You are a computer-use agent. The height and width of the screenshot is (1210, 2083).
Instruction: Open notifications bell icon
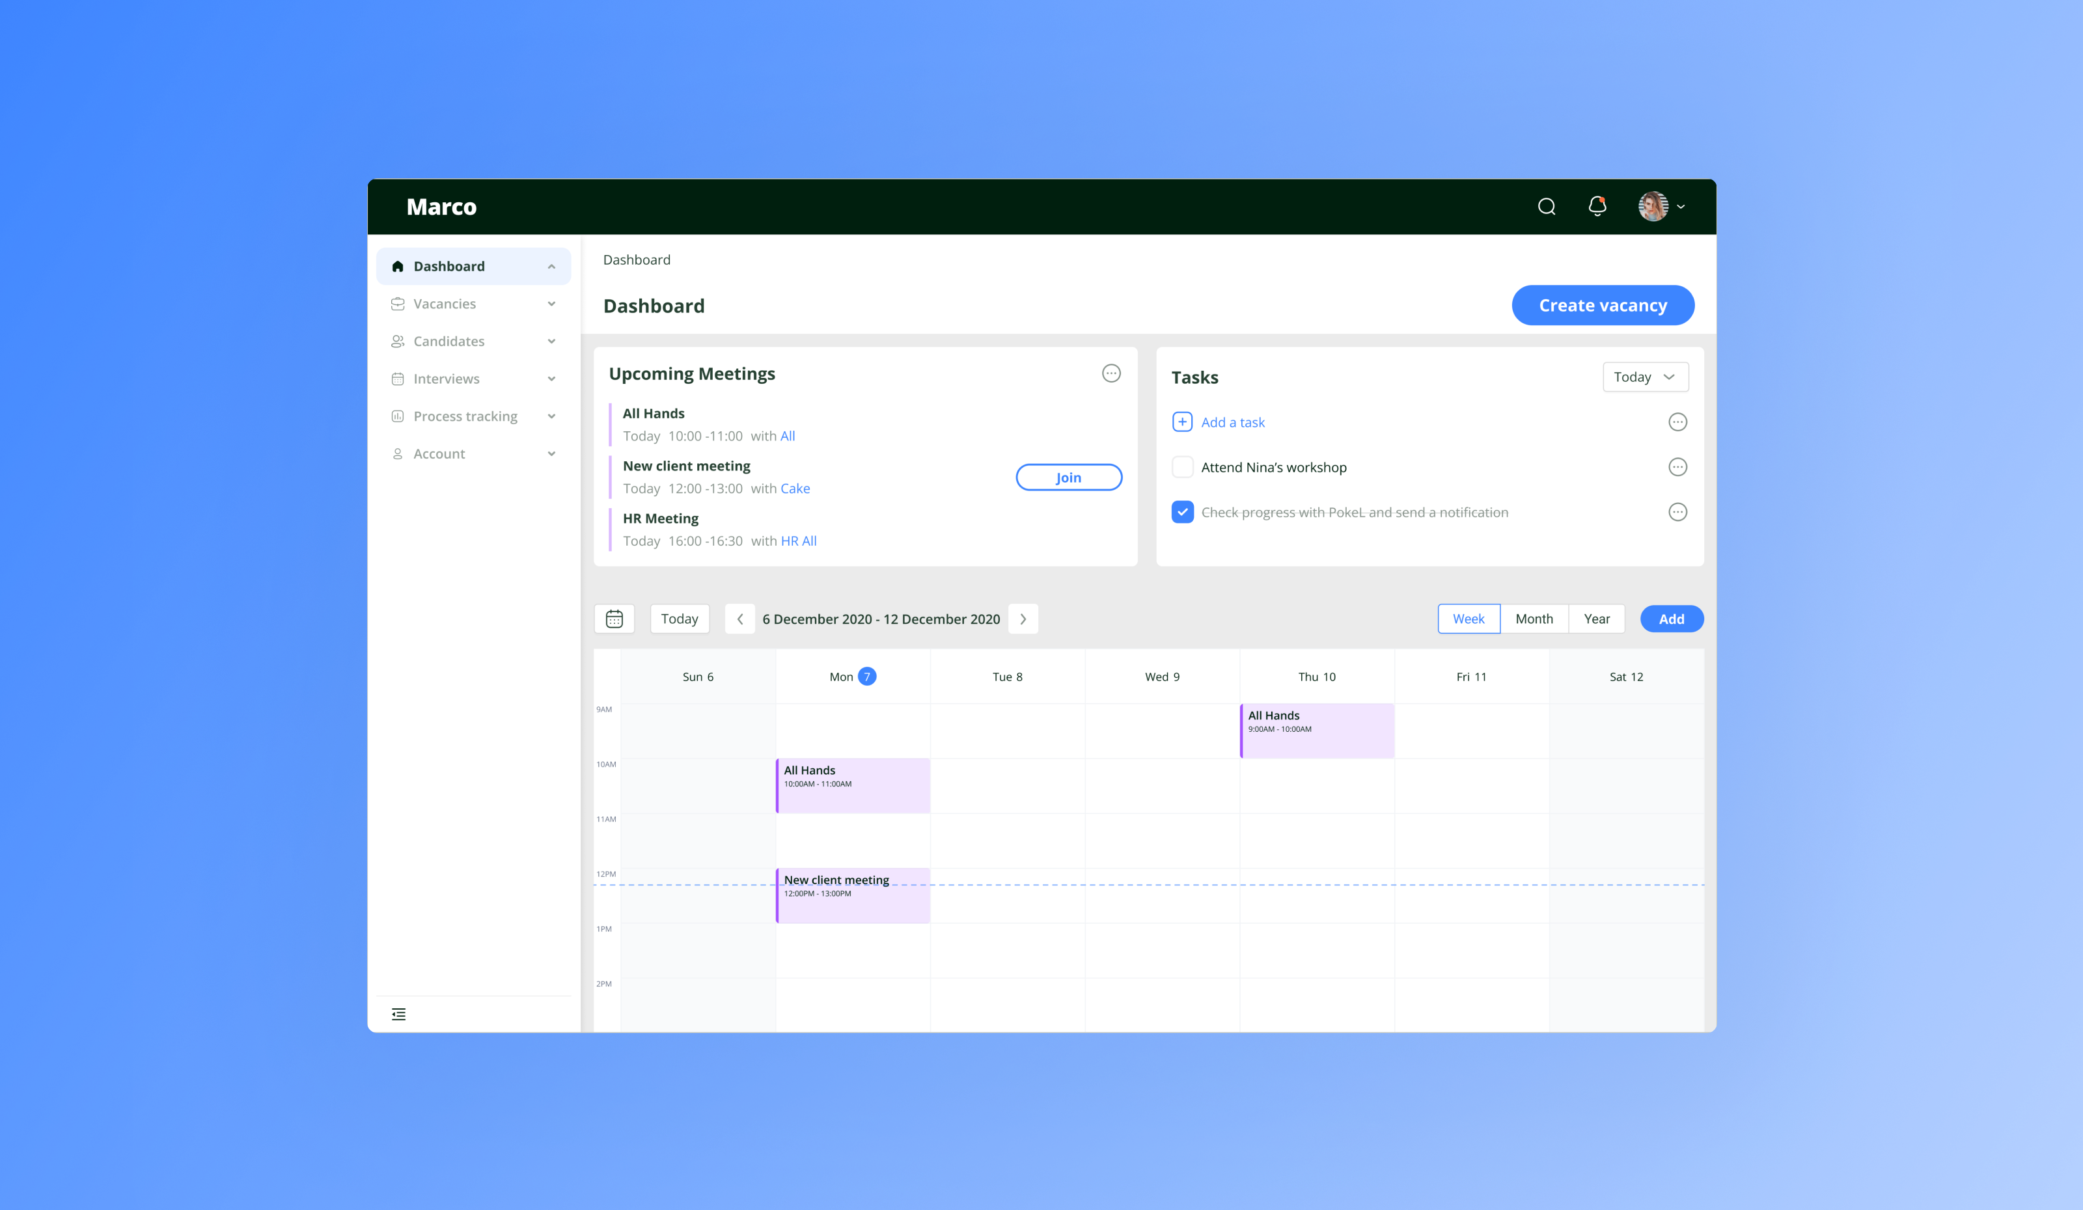[x=1597, y=206]
